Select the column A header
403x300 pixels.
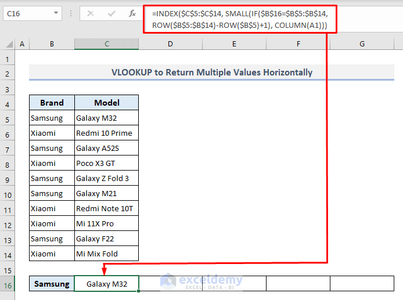click(x=22, y=44)
